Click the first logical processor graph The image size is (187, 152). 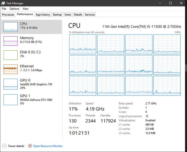[x=83, y=44]
